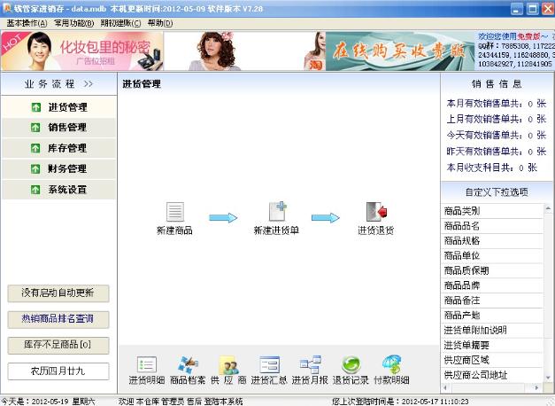Click green arrow icon beside 财务管理

(x=35, y=168)
